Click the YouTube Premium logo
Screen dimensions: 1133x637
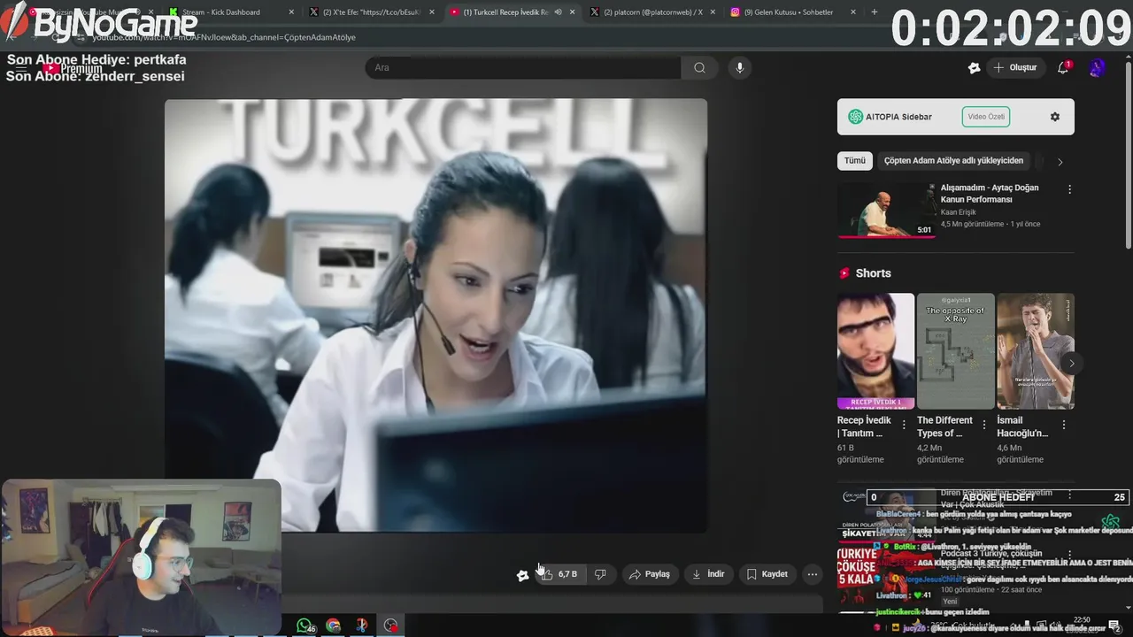click(x=73, y=69)
